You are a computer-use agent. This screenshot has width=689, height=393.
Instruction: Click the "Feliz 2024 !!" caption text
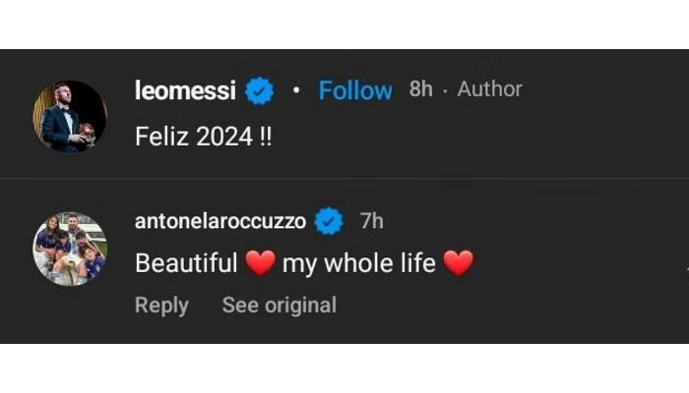(202, 137)
